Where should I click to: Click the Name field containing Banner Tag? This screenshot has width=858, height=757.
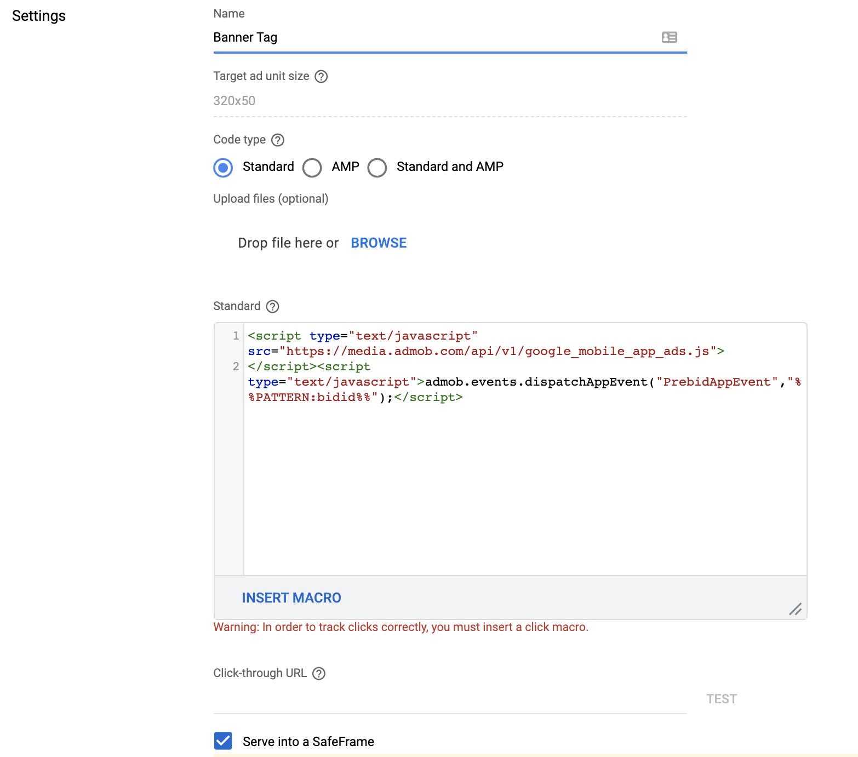(384, 37)
